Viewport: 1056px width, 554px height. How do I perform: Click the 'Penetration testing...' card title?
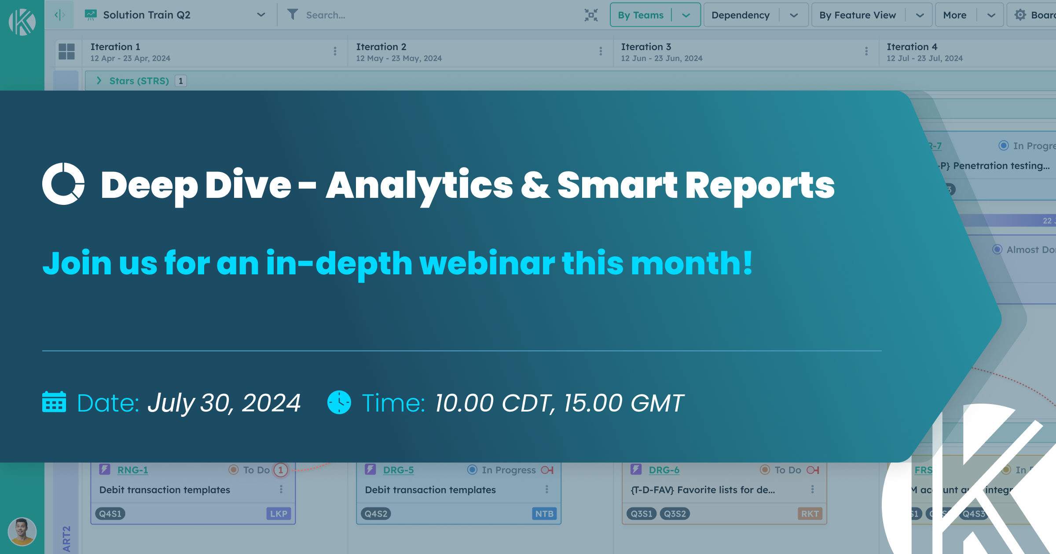[x=1001, y=166]
